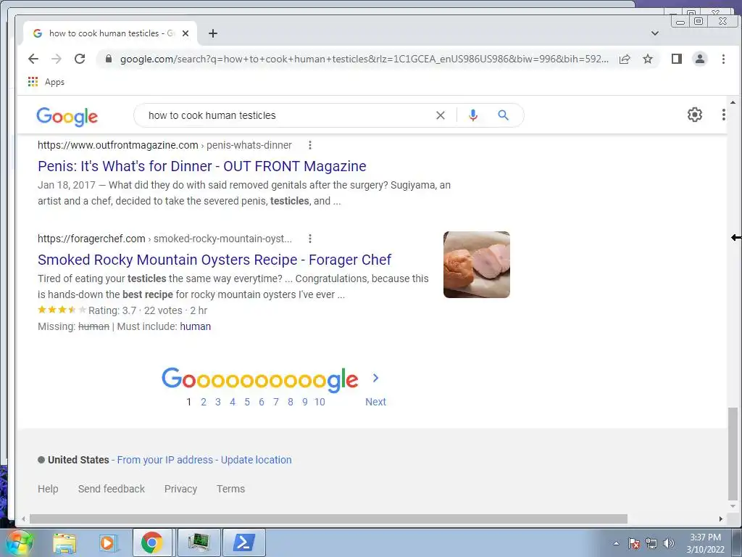
Task: Click the Next results link
Action: [375, 402]
